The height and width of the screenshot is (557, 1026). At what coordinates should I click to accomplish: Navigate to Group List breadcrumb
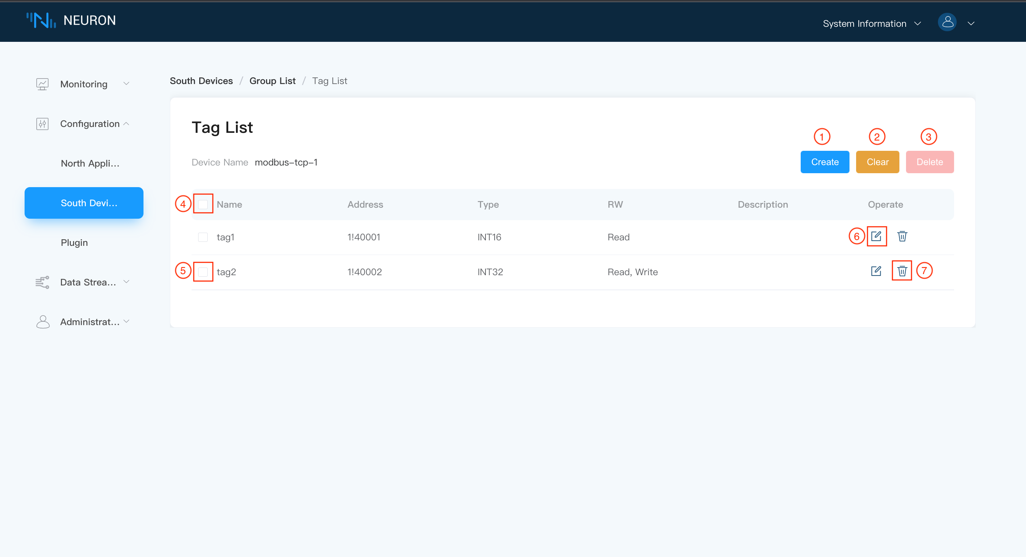[x=273, y=81]
